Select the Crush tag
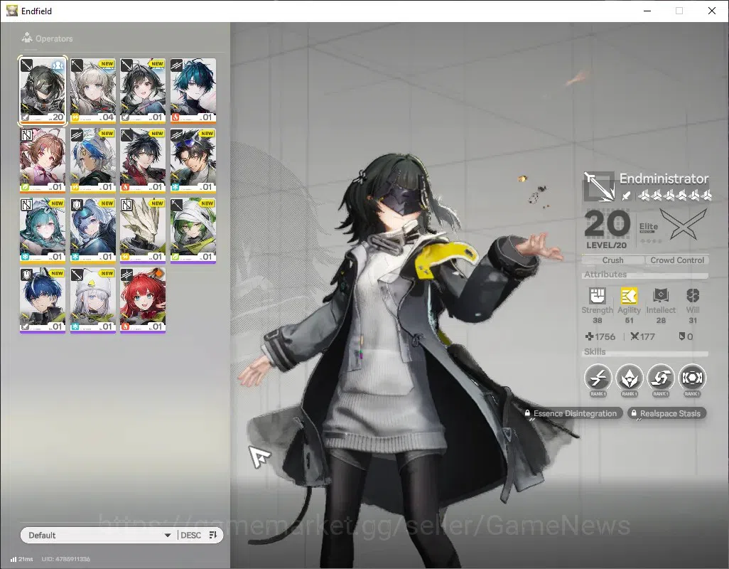729x569 pixels. (612, 260)
